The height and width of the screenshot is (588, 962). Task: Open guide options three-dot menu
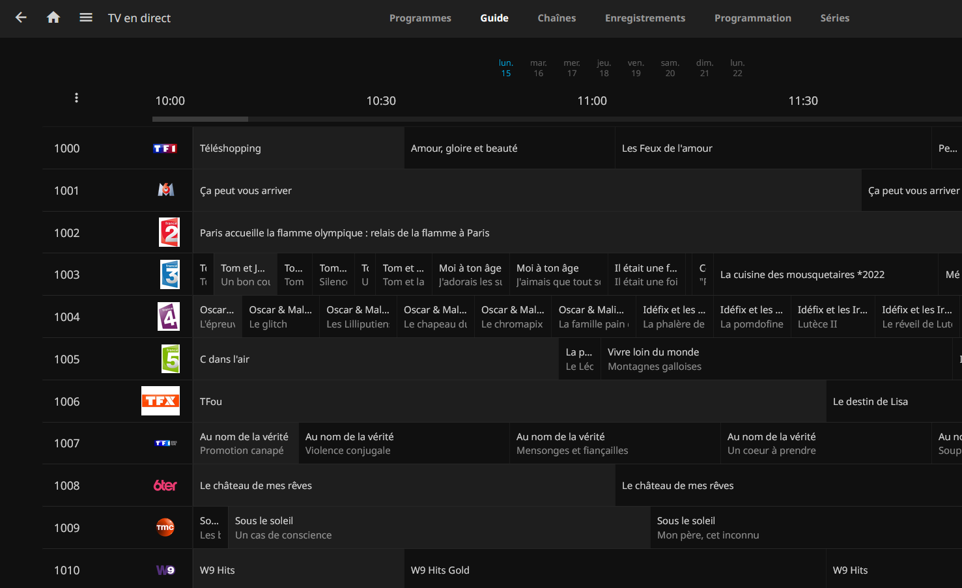[76, 98]
